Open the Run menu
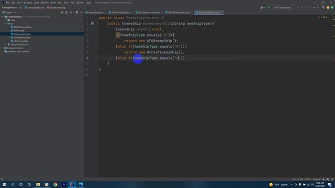 (x=60, y=3)
